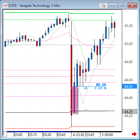The image size is (140, 140).
Task: Click the 05:15 time axis label
Action: [x=32, y=135]
